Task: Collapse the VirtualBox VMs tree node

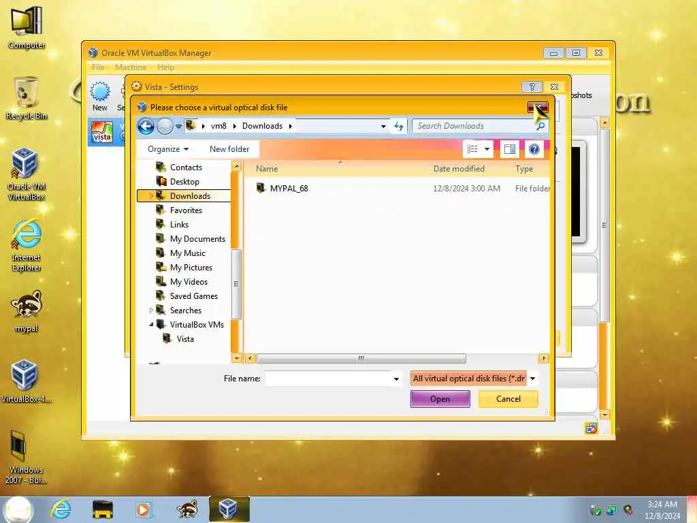Action: coord(151,325)
